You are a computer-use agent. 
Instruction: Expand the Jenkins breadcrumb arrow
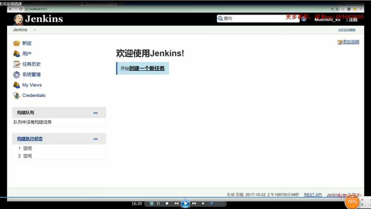click(x=35, y=30)
